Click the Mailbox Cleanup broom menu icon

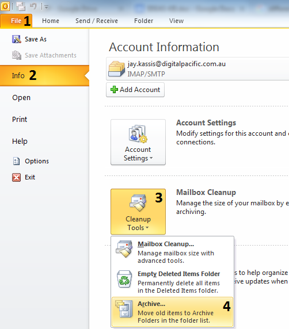(124, 249)
